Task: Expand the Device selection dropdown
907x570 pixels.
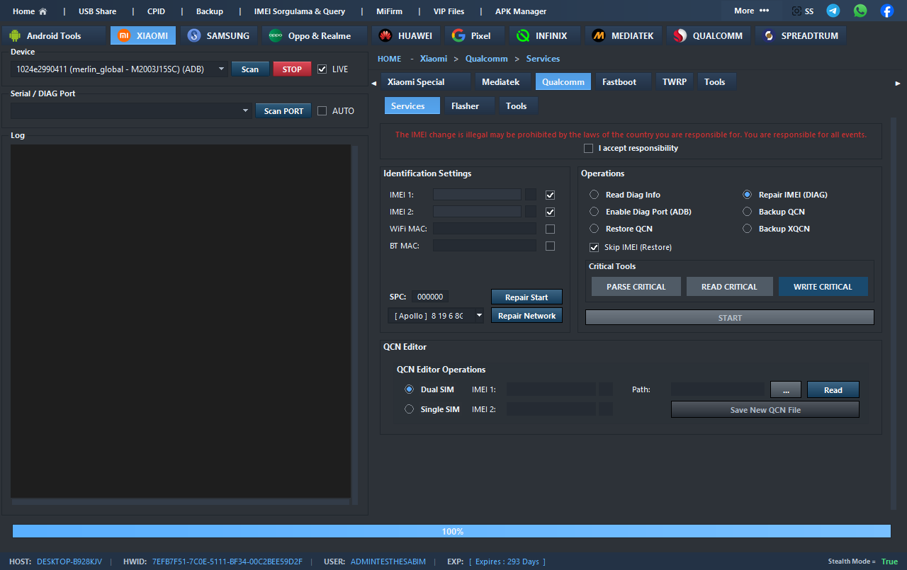Action: pyautogui.click(x=221, y=69)
